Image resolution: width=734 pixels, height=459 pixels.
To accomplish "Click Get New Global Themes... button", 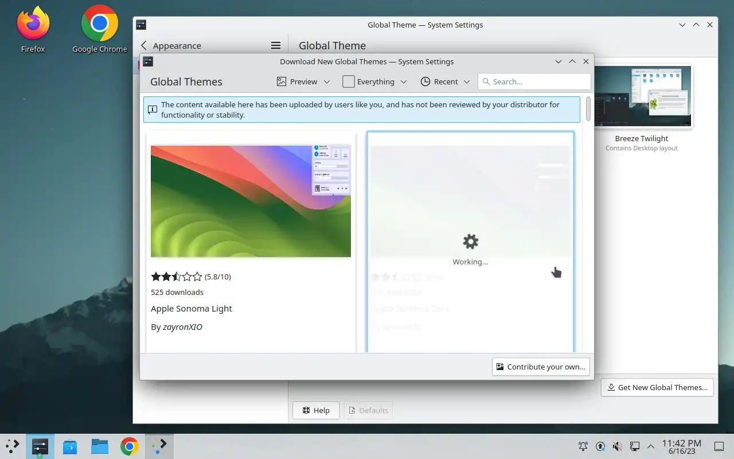I will click(657, 387).
